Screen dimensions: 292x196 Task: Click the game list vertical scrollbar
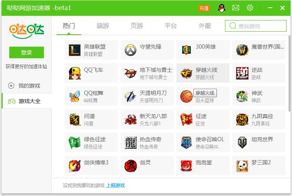pyautogui.click(x=289, y=74)
